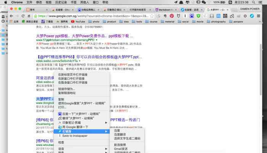Open the 大梦Power ppt模板 search result link
The image size is (267, 153).
pyautogui.click(x=85, y=36)
